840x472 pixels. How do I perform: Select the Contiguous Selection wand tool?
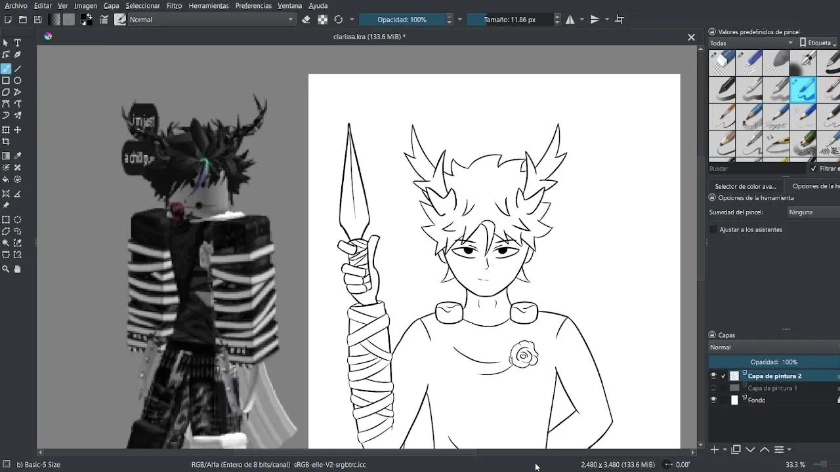(x=6, y=244)
